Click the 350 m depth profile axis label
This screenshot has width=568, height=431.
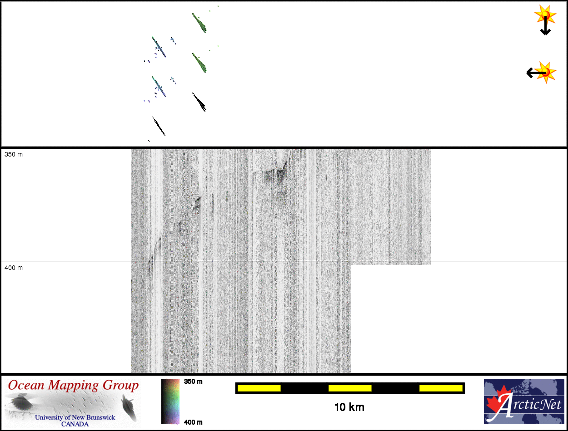14,154
